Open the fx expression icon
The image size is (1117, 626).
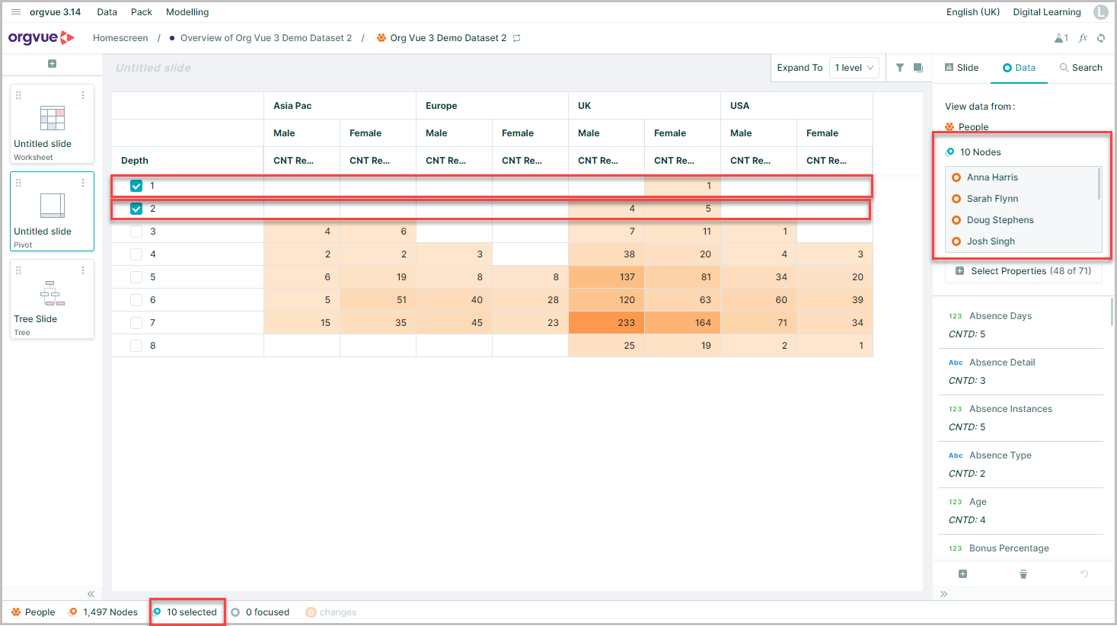[1083, 38]
